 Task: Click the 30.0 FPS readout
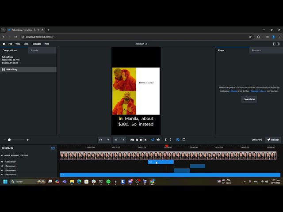257,140
